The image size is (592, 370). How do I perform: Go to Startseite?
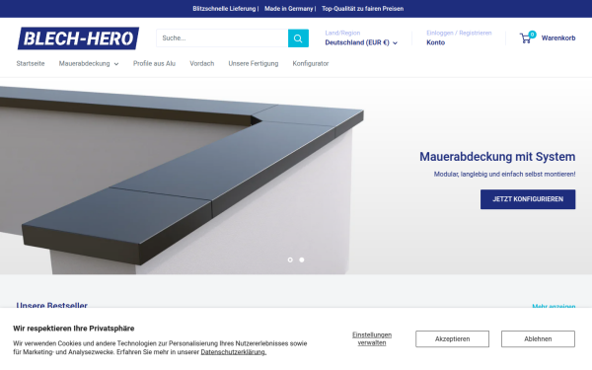(x=31, y=63)
